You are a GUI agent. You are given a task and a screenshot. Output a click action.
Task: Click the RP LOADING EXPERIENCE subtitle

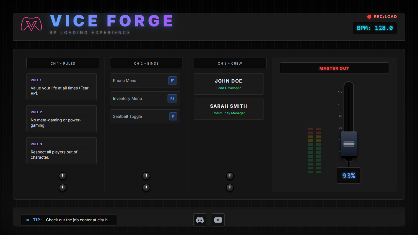[90, 33]
